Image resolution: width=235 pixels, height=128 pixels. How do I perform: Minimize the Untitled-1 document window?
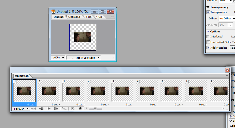coord(94,12)
